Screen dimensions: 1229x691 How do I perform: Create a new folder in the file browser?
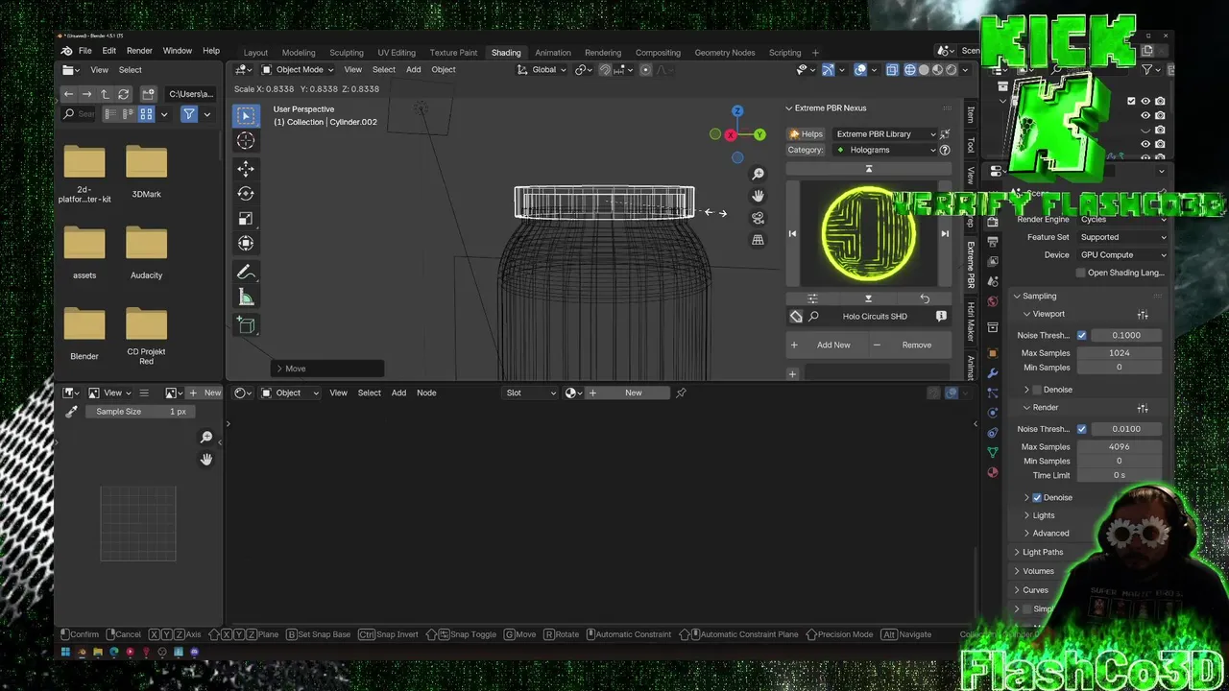(x=148, y=94)
